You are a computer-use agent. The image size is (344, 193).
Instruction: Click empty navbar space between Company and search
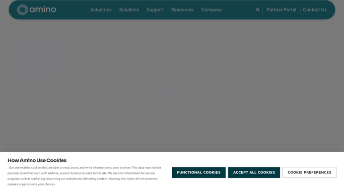pos(238,10)
